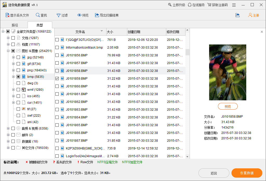Click the share icon next to 注册
266x181 pixels.
coord(238,15)
